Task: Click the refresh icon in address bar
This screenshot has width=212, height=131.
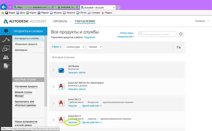Action: click(77, 7)
